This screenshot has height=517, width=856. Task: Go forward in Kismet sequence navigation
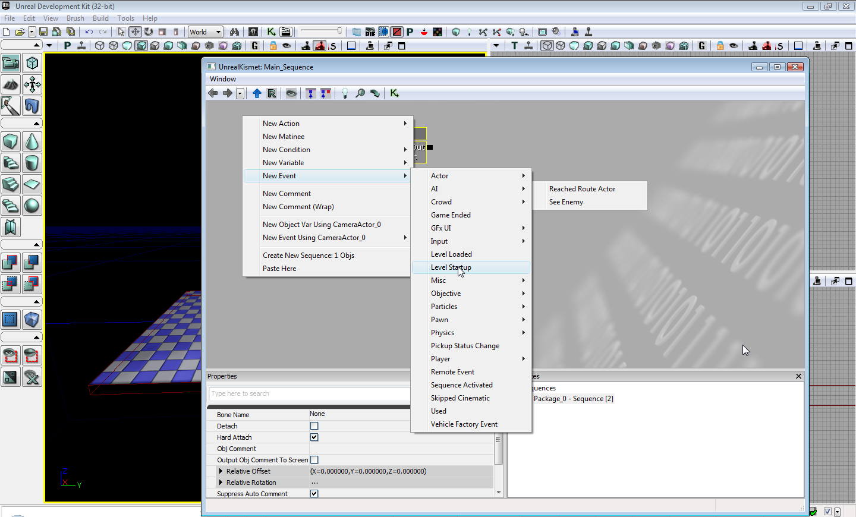(228, 93)
